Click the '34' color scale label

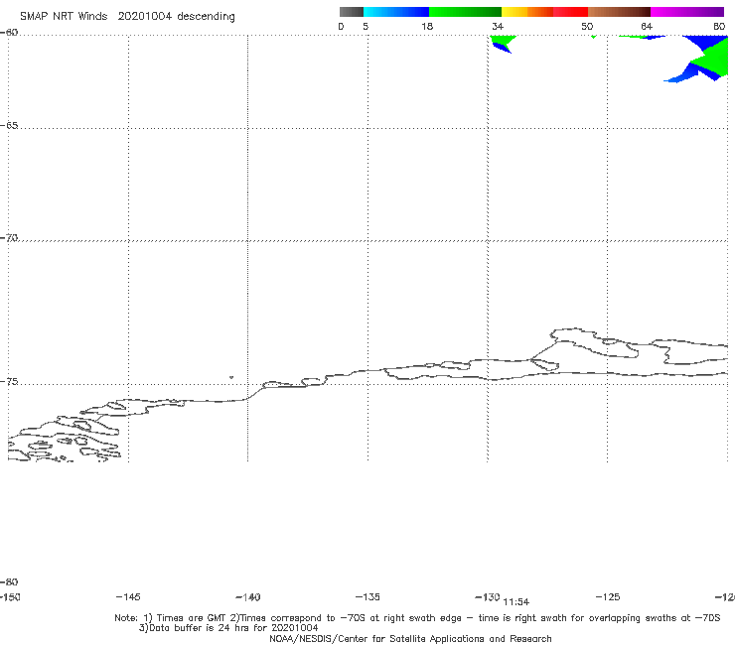(x=498, y=26)
